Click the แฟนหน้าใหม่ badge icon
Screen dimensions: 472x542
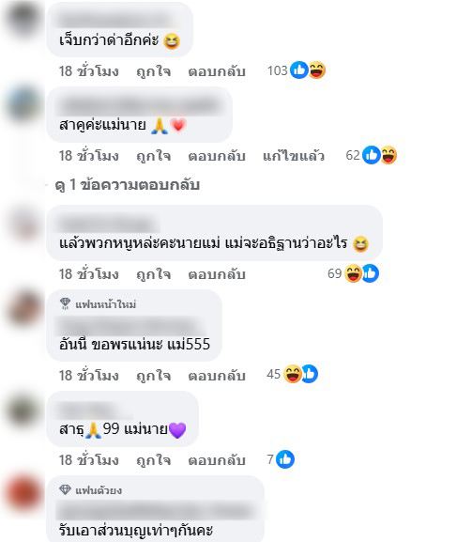point(65,303)
